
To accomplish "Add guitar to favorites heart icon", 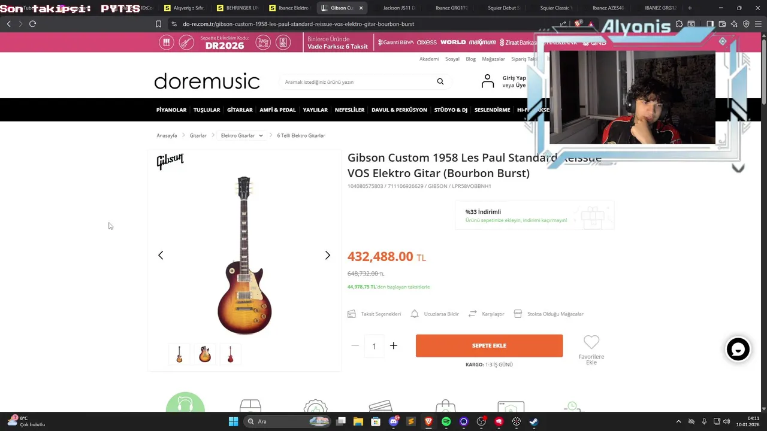I will coord(591,342).
